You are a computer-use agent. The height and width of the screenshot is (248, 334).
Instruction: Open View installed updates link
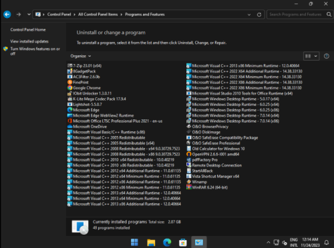click(29, 41)
